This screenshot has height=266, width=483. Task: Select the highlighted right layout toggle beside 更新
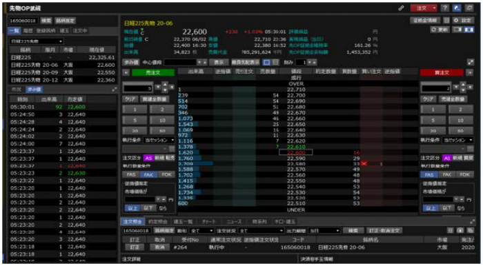[x=469, y=30]
